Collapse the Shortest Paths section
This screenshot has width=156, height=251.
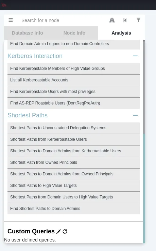[x=135, y=115]
